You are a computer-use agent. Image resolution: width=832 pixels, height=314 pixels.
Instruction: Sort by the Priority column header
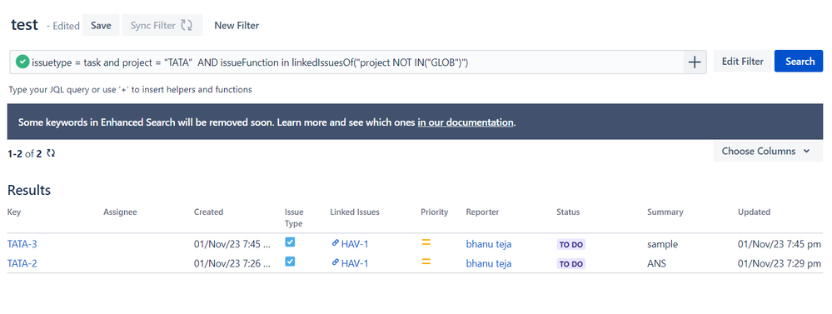pos(435,212)
